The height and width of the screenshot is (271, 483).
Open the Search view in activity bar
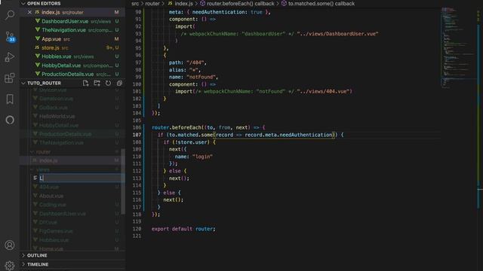pyautogui.click(x=10, y=14)
